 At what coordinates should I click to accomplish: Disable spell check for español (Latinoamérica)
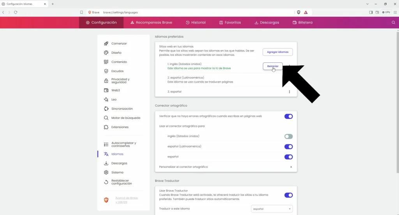(289, 146)
